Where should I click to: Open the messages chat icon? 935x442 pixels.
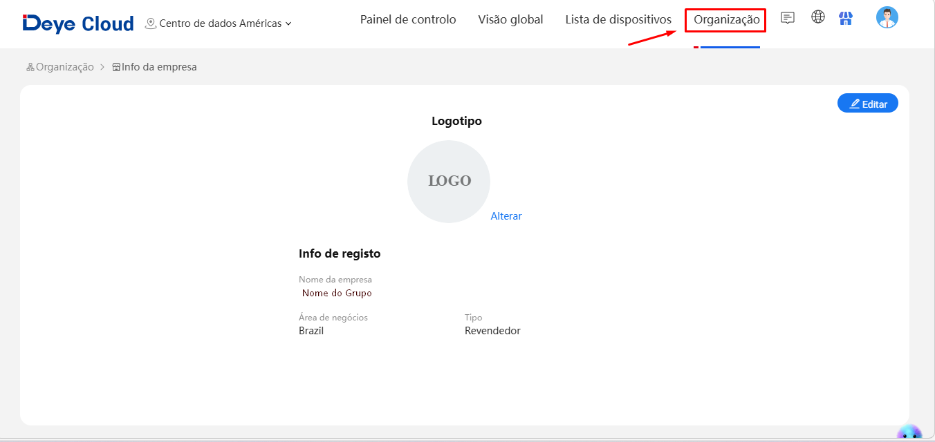(x=787, y=19)
